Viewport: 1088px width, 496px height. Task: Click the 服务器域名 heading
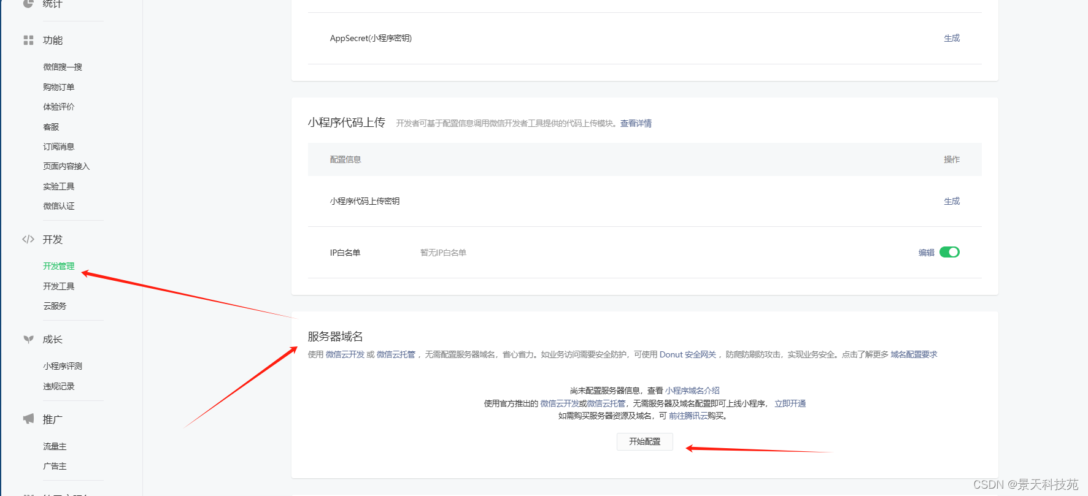[x=336, y=337]
